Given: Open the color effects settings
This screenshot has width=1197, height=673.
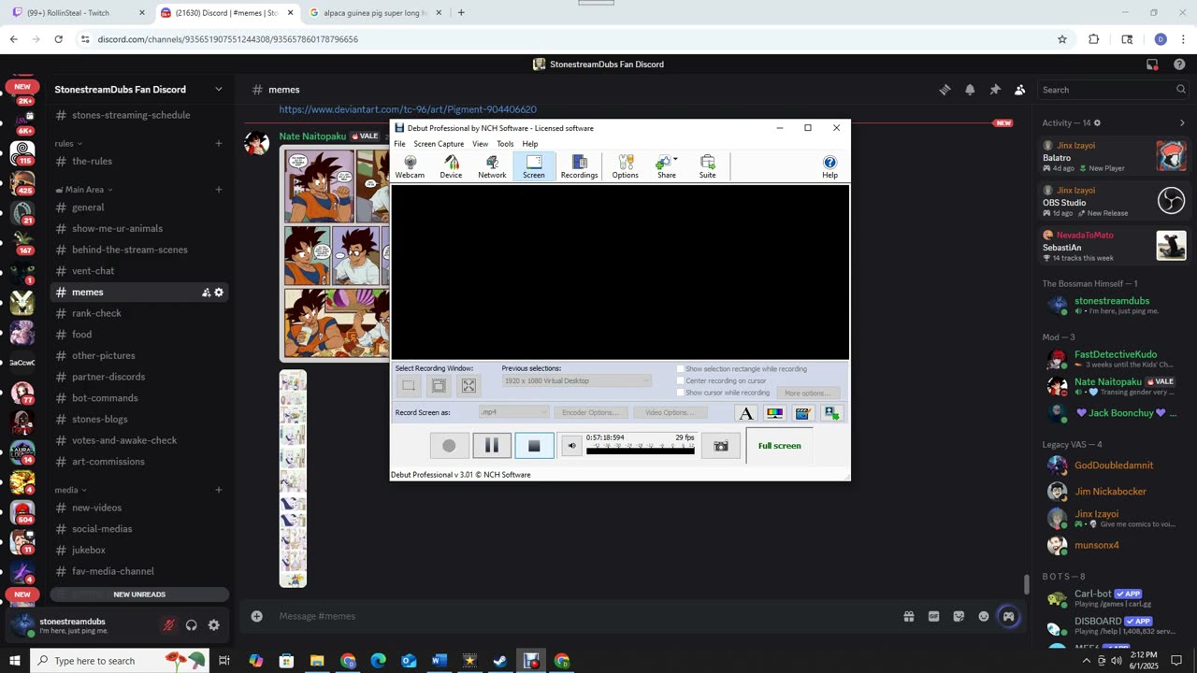Looking at the screenshot, I should pos(774,413).
